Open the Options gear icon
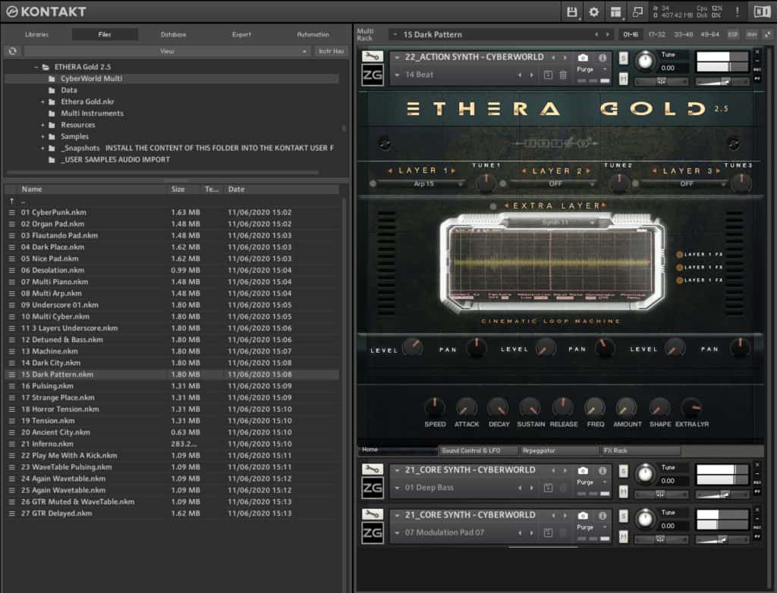Image resolution: width=777 pixels, height=593 pixels. click(593, 11)
